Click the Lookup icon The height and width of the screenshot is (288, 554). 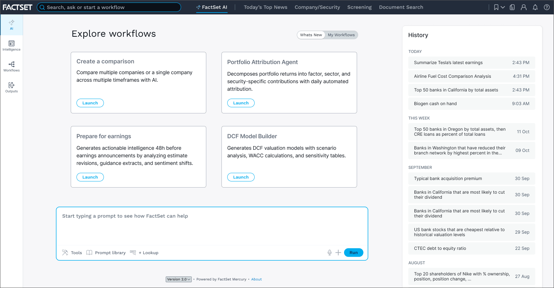pyautogui.click(x=133, y=253)
